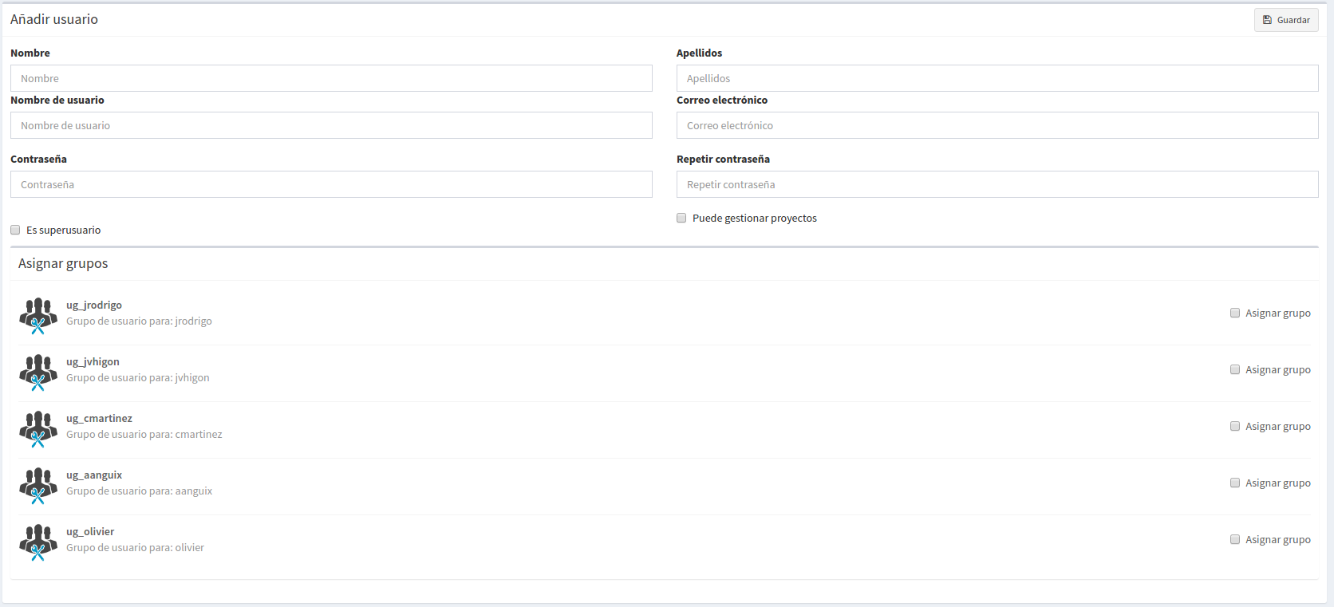The width and height of the screenshot is (1334, 607).
Task: Click the ug_olivier group icon
Action: 37,541
